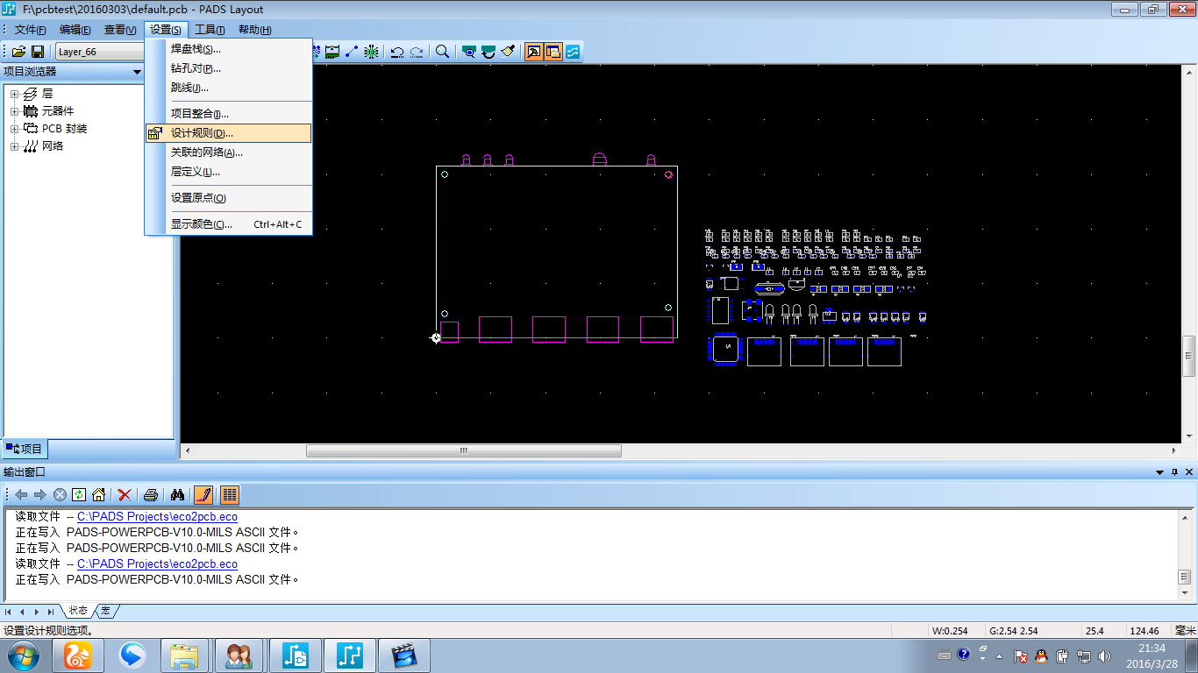Click the green Refresh icon in output window
The height and width of the screenshot is (673, 1198).
point(79,495)
